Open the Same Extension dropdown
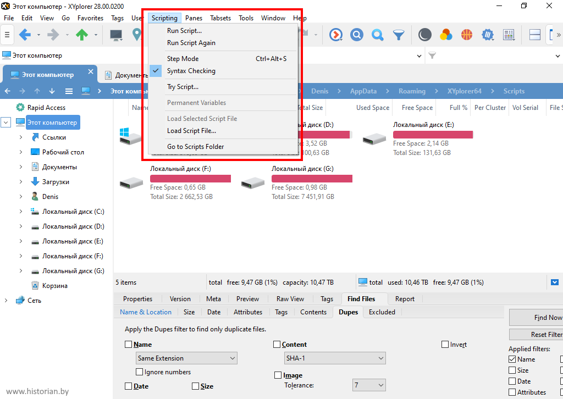The height and width of the screenshot is (399, 563). [186, 358]
